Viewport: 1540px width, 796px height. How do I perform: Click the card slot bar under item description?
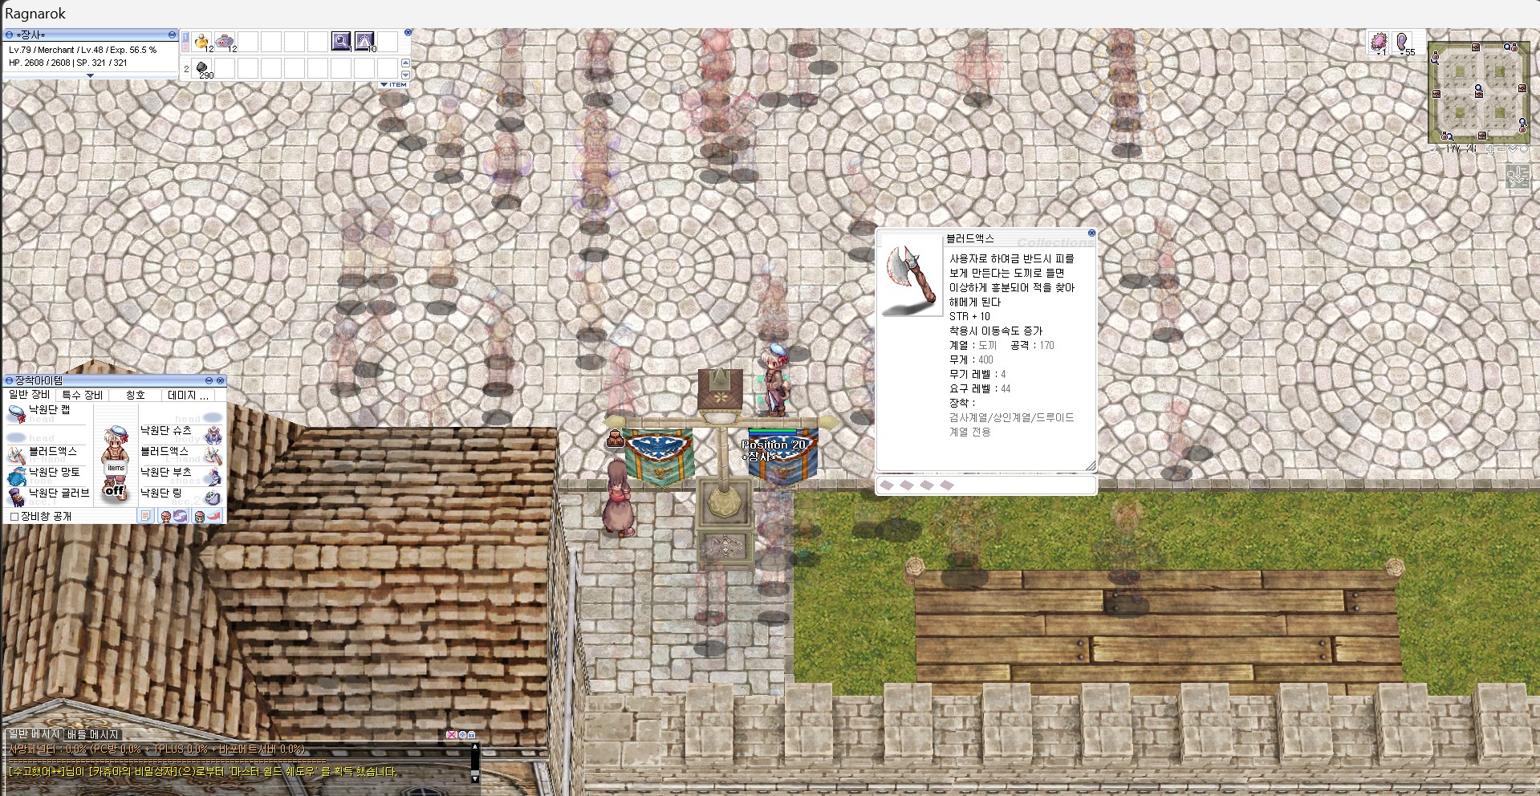986,485
